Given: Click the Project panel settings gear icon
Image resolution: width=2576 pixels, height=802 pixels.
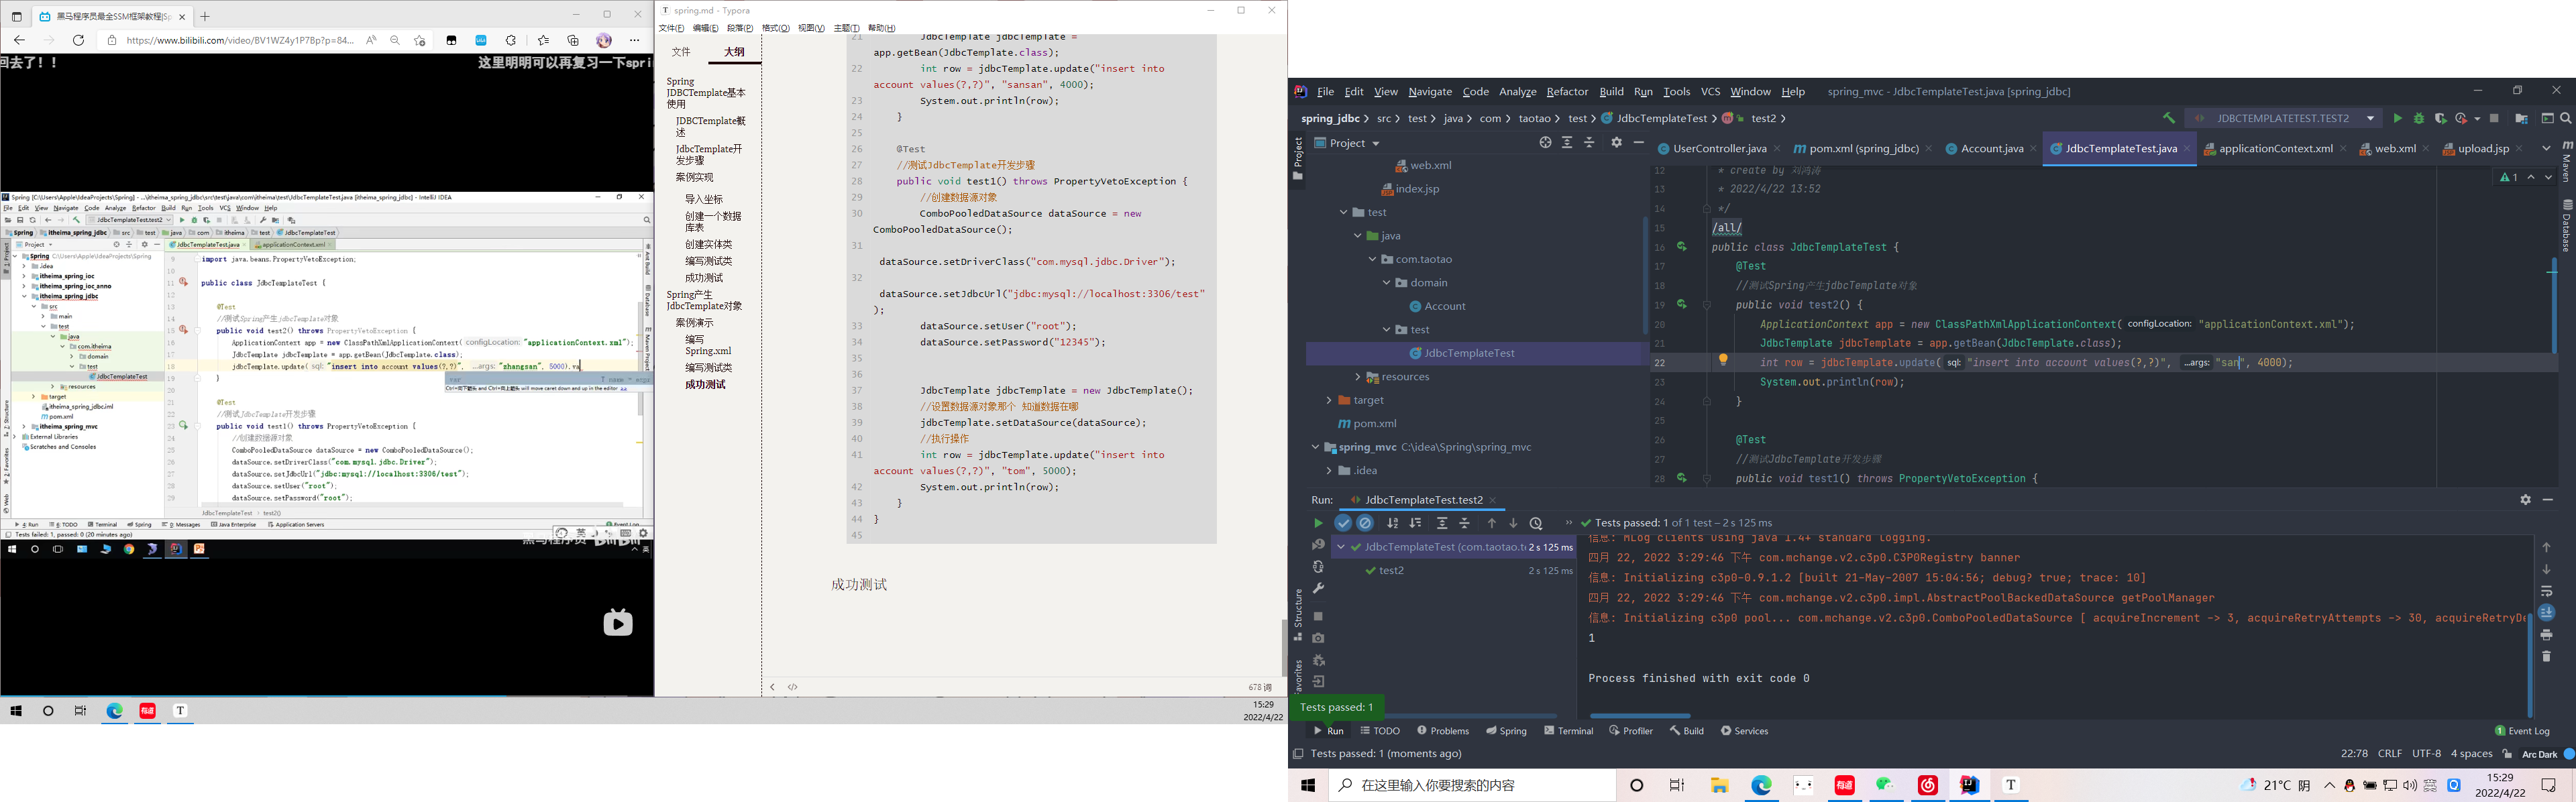Looking at the screenshot, I should (x=1616, y=143).
